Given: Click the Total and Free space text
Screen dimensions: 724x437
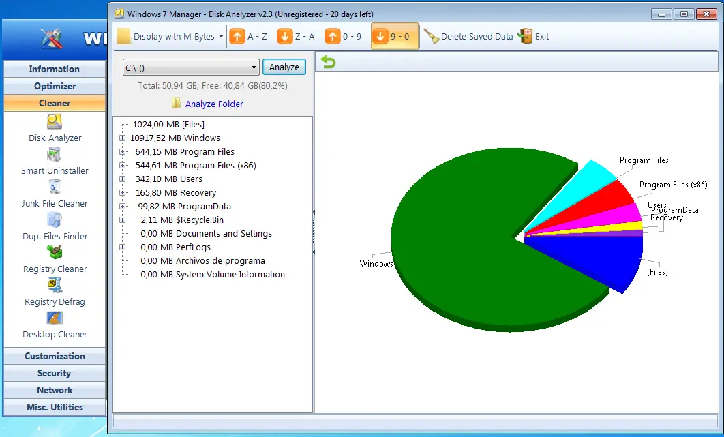Looking at the screenshot, I should coord(213,86).
